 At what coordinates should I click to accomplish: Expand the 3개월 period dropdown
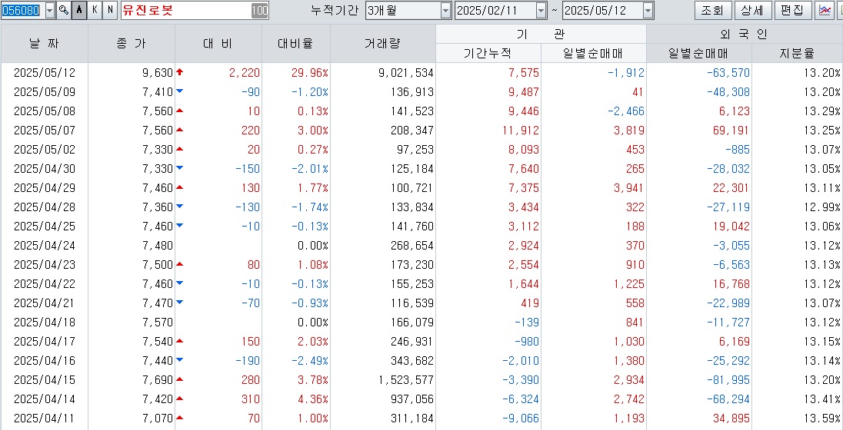coord(445,10)
